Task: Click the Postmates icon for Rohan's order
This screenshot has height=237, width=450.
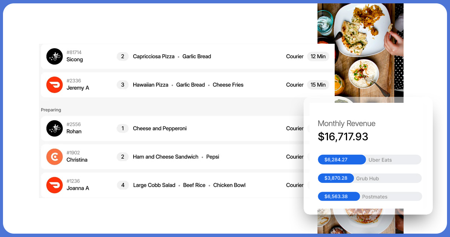Action: (54, 128)
